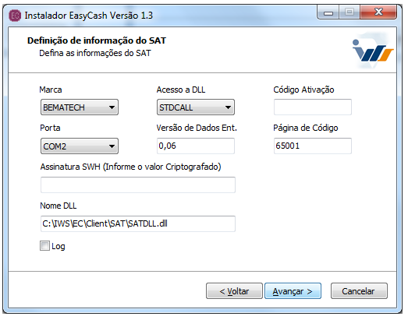The width and height of the screenshot is (408, 320).
Task: Open the Marca dropdown showing BEMATECH
Action: click(x=80, y=107)
